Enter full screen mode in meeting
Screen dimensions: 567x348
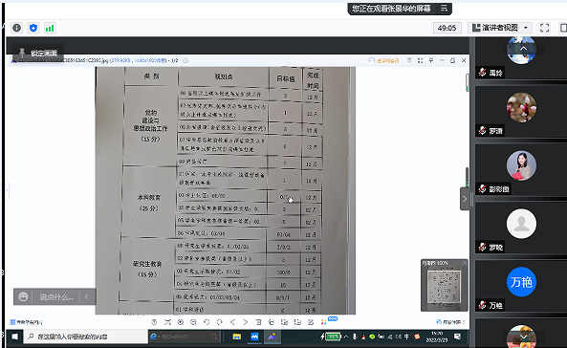click(544, 28)
